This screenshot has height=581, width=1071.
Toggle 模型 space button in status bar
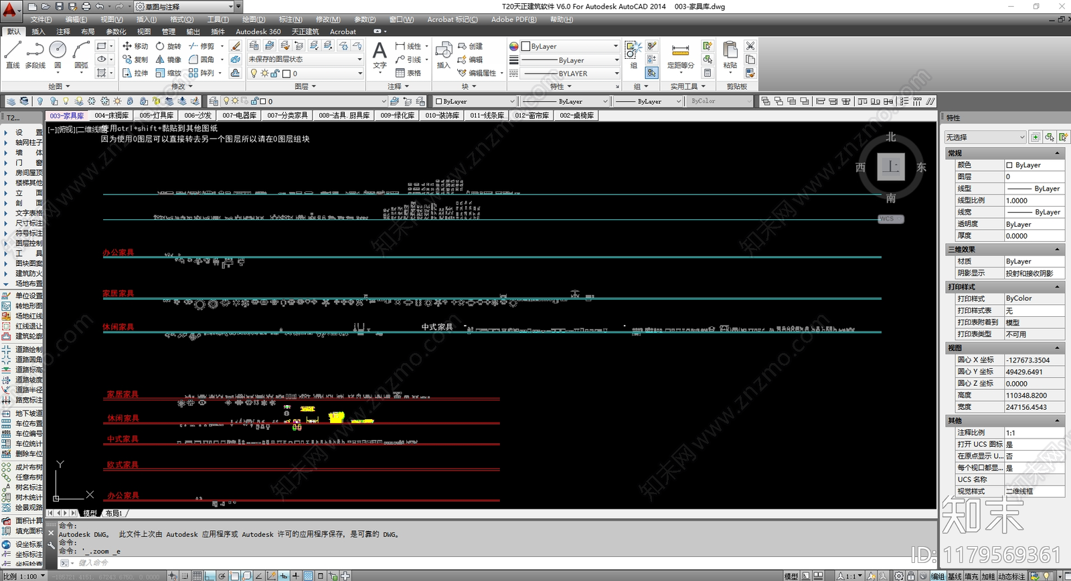(x=791, y=576)
